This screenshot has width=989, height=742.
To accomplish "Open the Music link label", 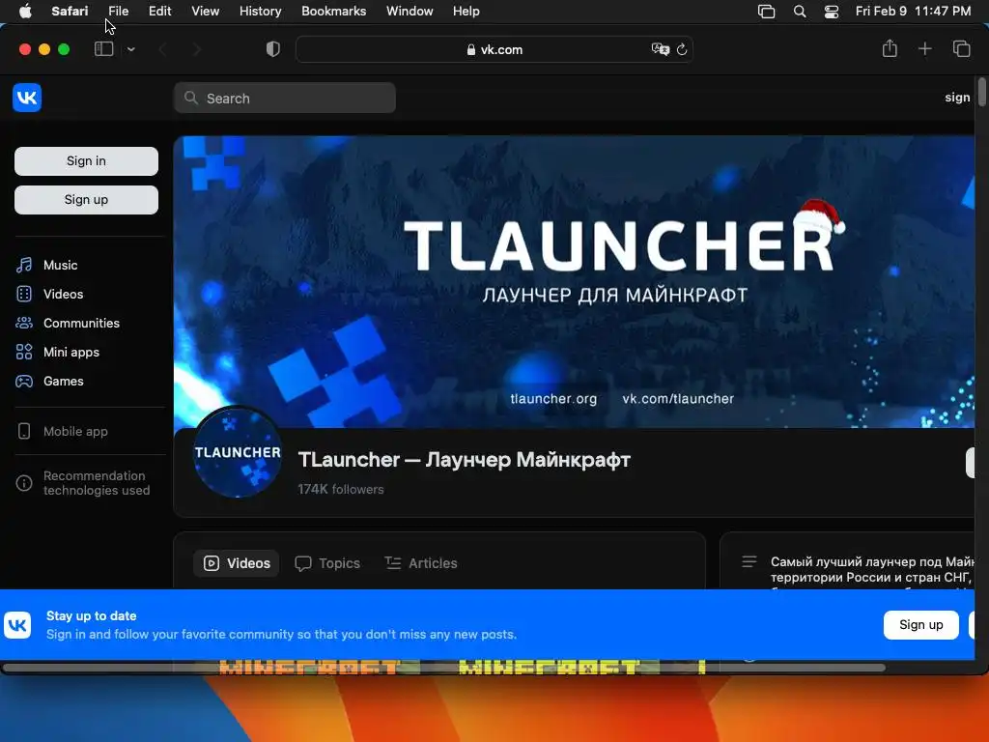I will (x=61, y=265).
